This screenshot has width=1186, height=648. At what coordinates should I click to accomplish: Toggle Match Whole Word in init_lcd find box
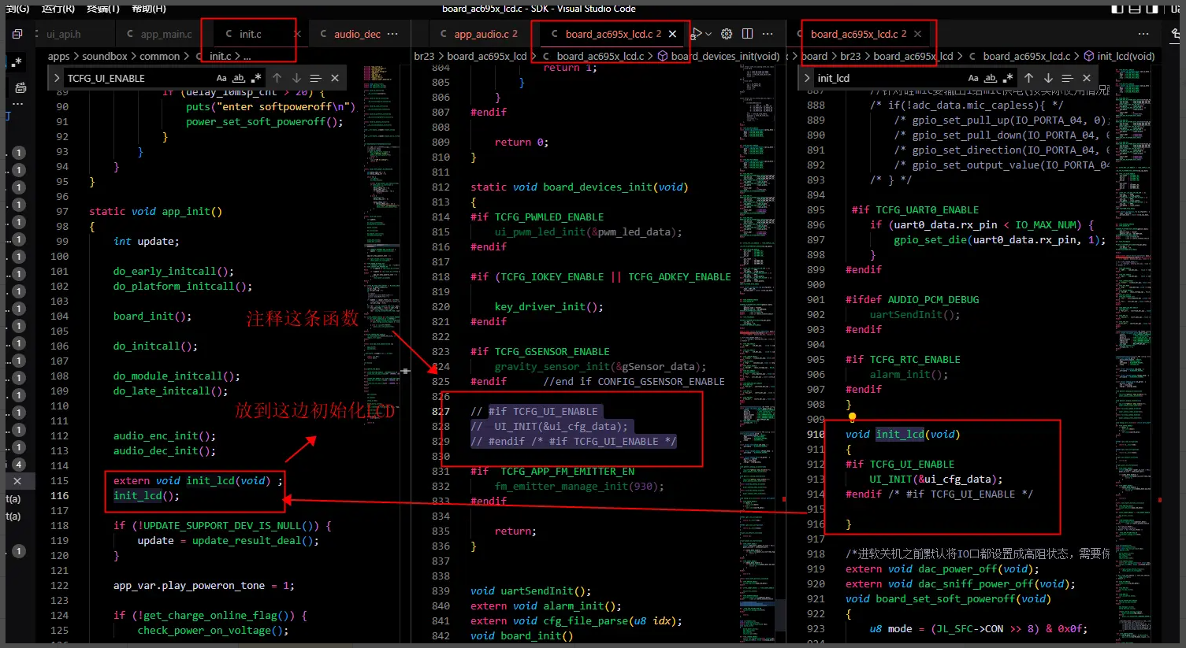tap(991, 78)
